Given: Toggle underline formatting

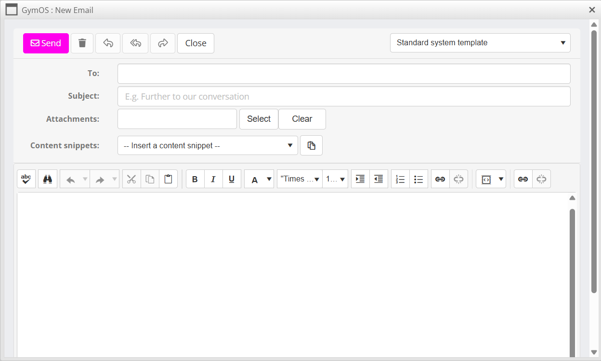Looking at the screenshot, I should point(232,179).
